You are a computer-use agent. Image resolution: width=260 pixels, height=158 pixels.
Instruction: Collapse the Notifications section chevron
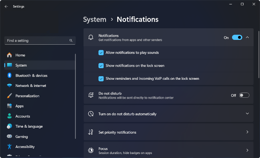[247, 38]
